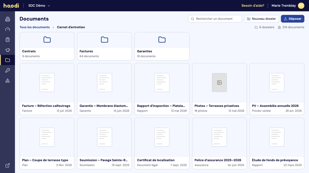Open the building icon in sidebar
Screen dimensions: 309x173
tap(8, 19)
